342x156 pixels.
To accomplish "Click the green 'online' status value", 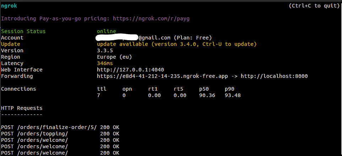I will [x=107, y=31].
